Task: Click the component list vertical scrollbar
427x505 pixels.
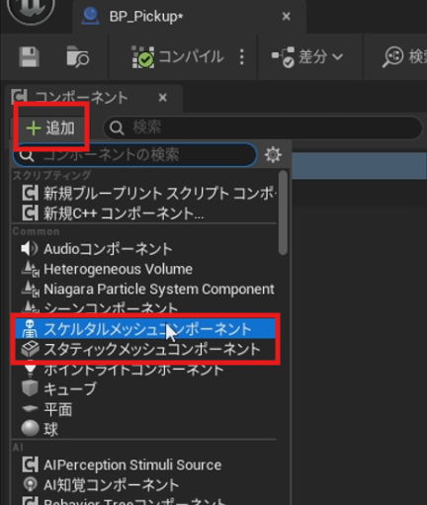Action: 283,212
